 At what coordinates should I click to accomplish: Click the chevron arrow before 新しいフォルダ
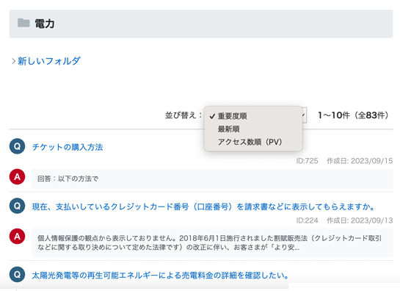pos(13,61)
